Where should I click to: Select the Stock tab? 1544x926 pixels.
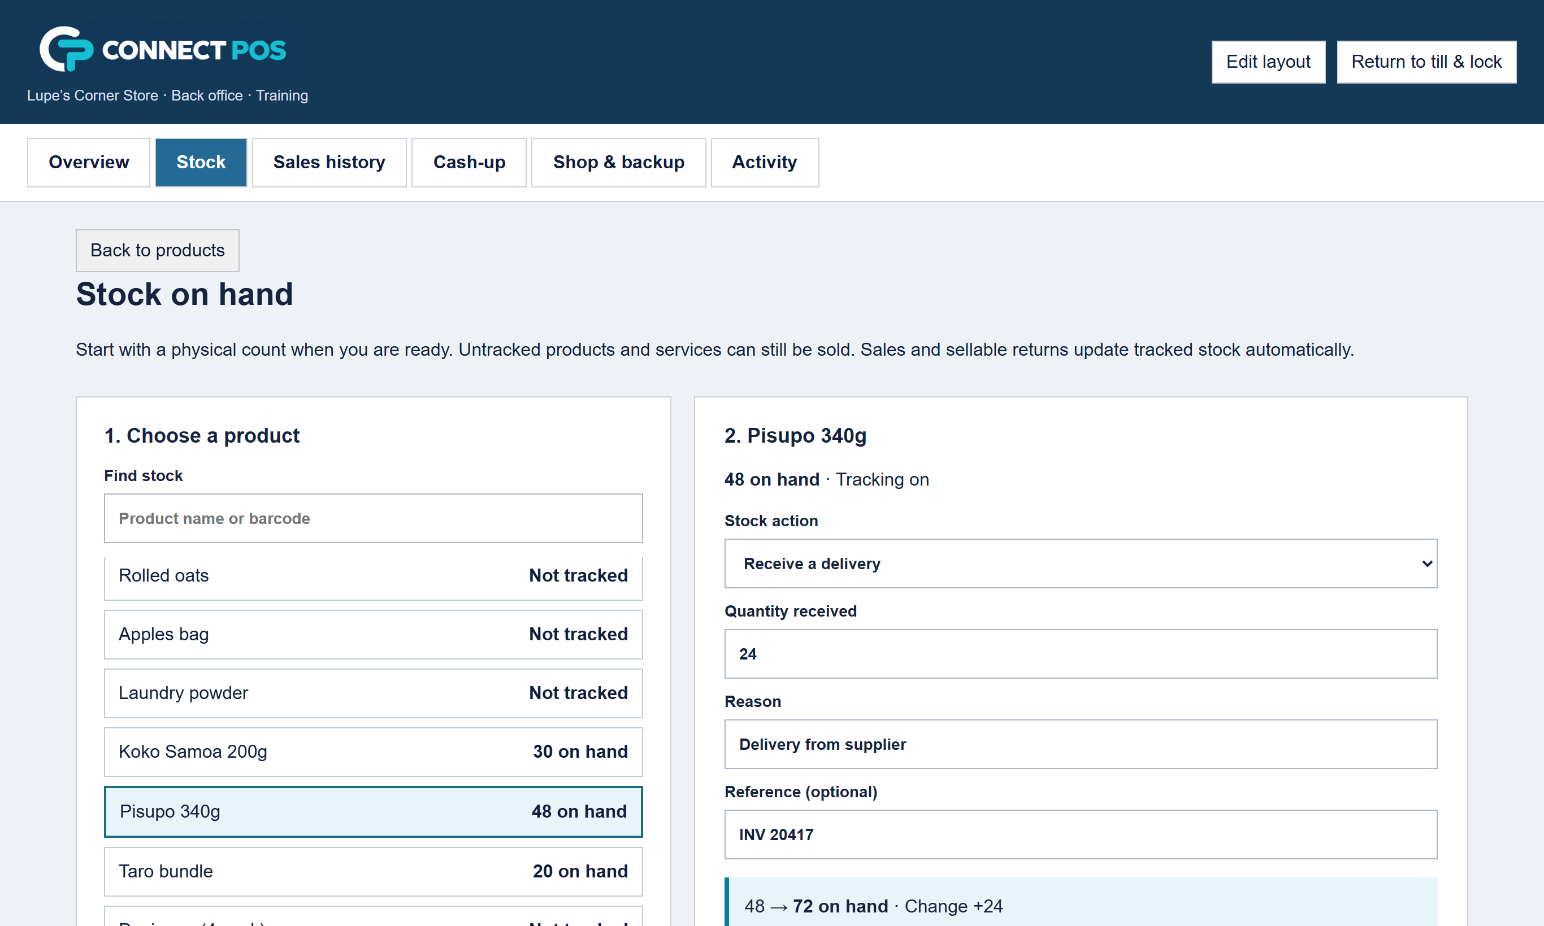(201, 162)
